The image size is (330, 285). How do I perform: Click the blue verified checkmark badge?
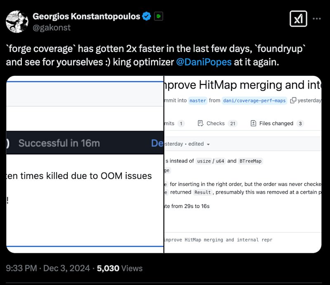(x=146, y=16)
